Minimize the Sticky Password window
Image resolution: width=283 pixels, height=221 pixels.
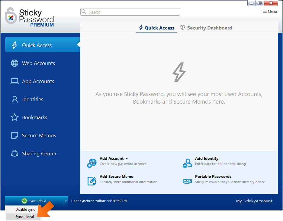pyautogui.click(x=252, y=3)
